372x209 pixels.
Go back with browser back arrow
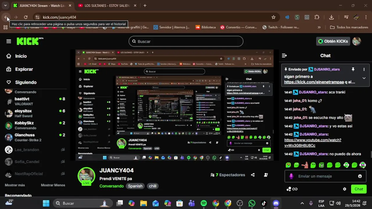[x=6, y=17]
